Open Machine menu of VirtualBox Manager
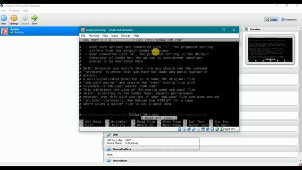The image size is (302, 170). click(x=14, y=10)
